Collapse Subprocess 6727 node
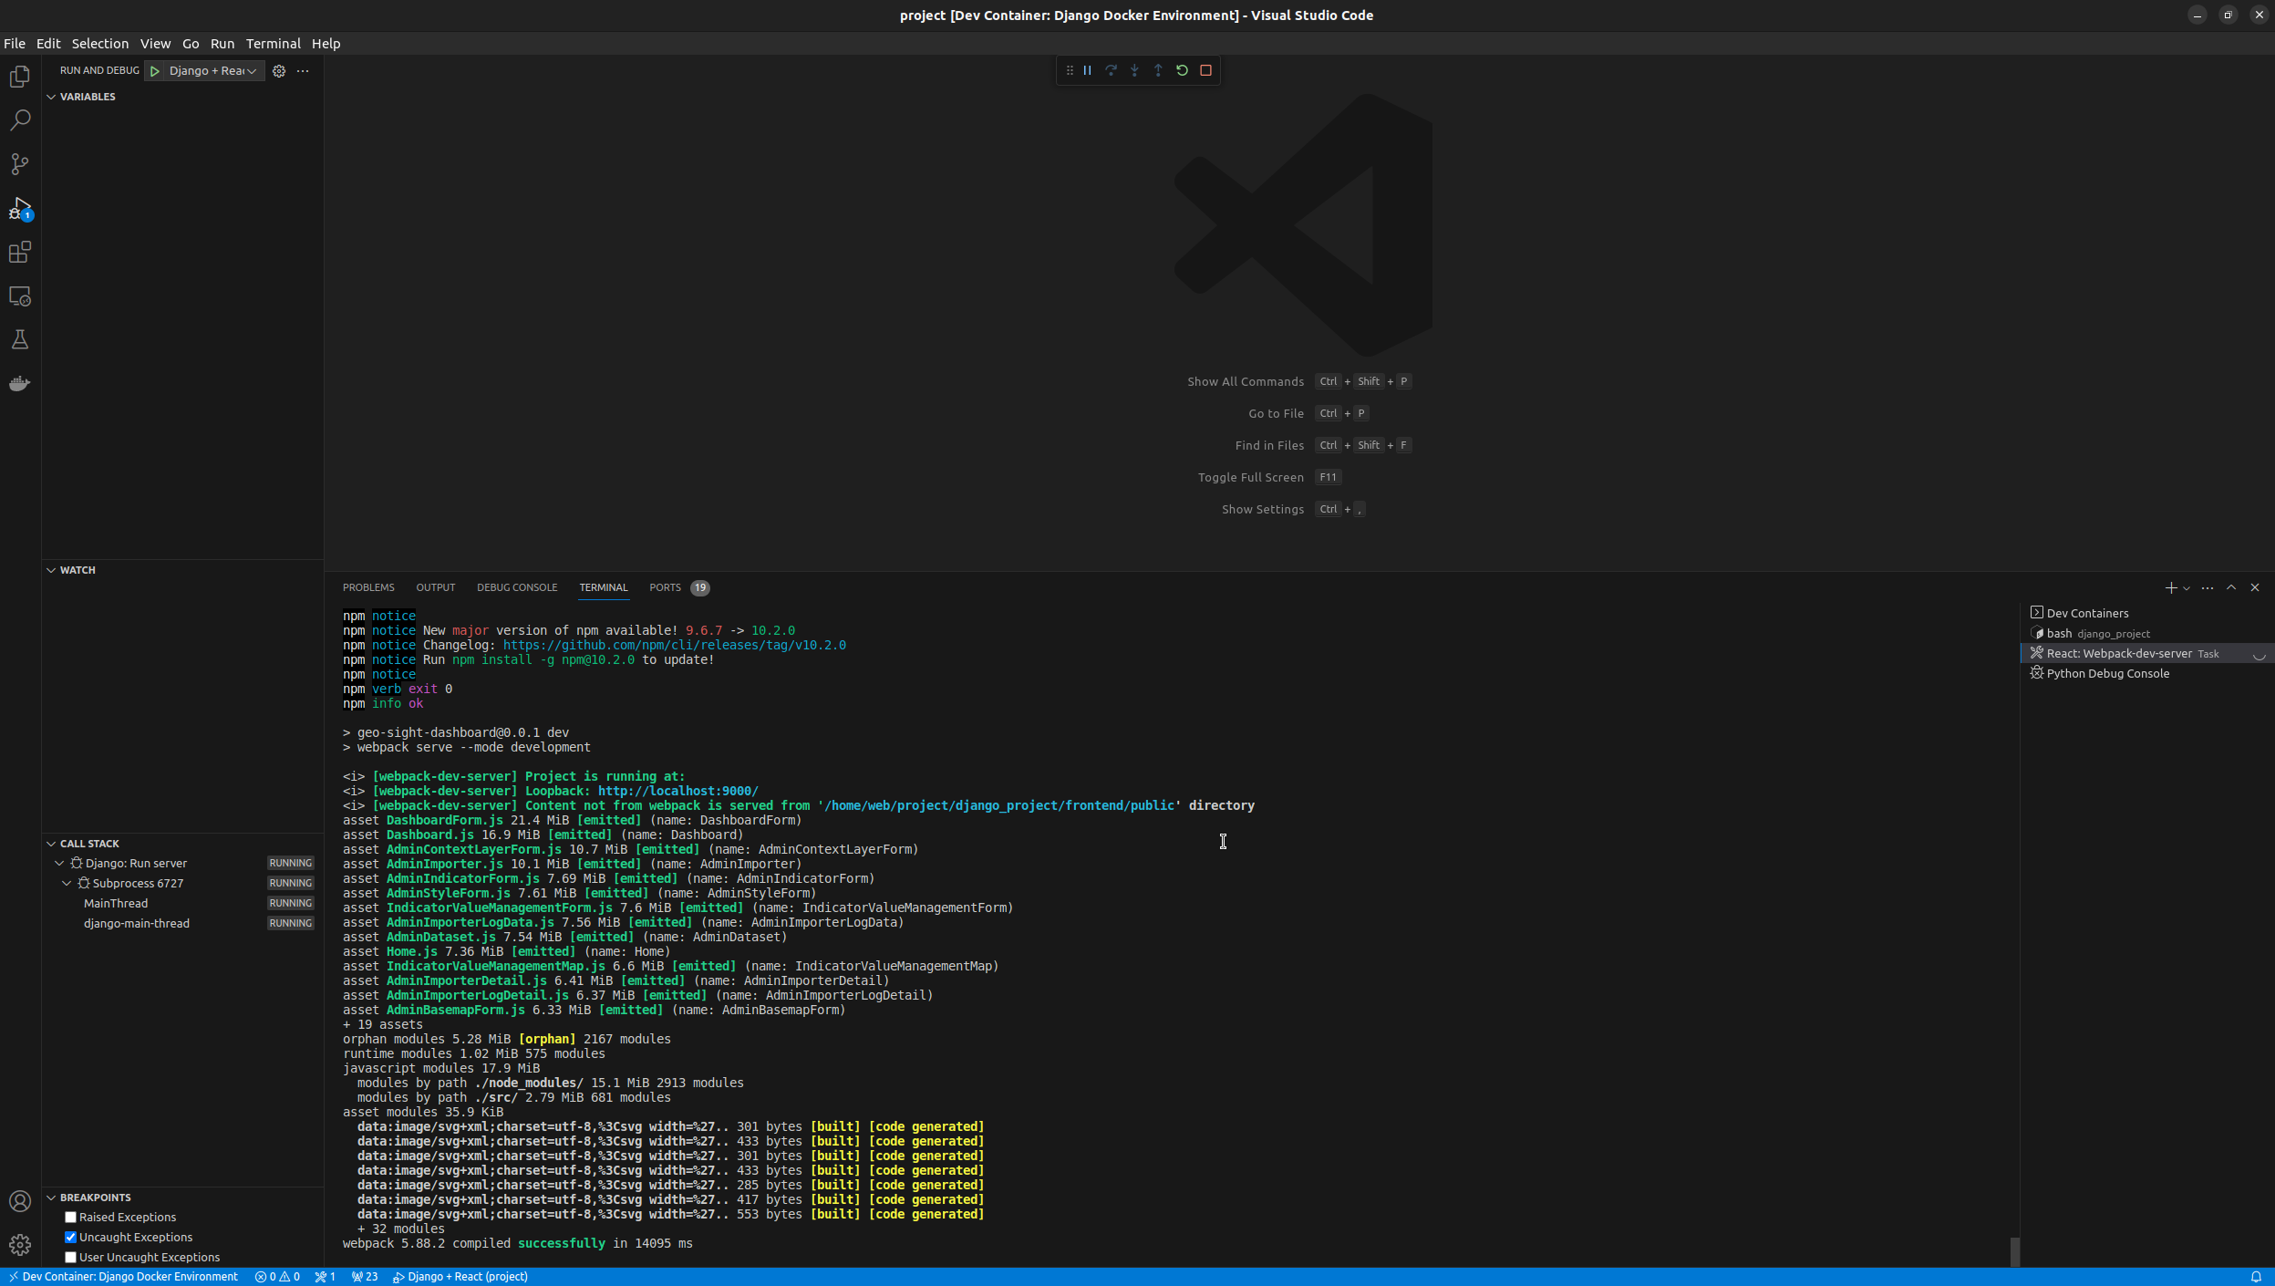Viewport: 2275px width, 1286px height. coord(67,884)
